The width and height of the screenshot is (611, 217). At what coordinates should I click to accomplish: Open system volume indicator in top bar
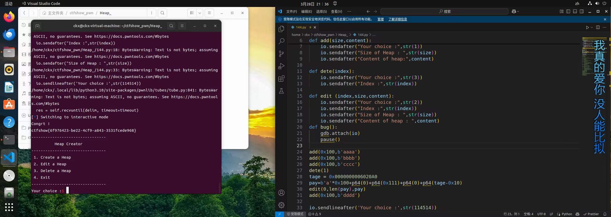coord(597,4)
